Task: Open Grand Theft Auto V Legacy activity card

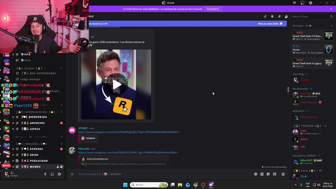Action: 313,63
